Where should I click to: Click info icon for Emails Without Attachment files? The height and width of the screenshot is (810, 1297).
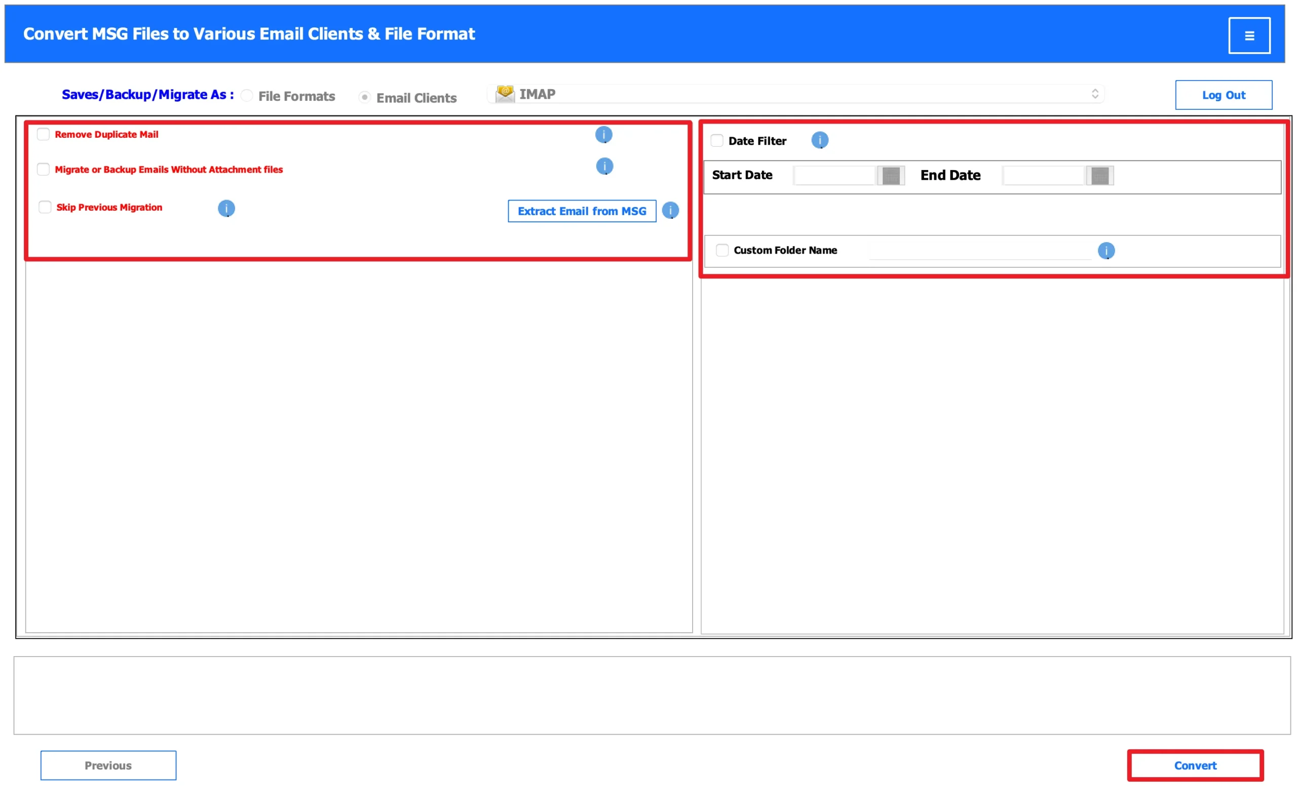tap(604, 166)
